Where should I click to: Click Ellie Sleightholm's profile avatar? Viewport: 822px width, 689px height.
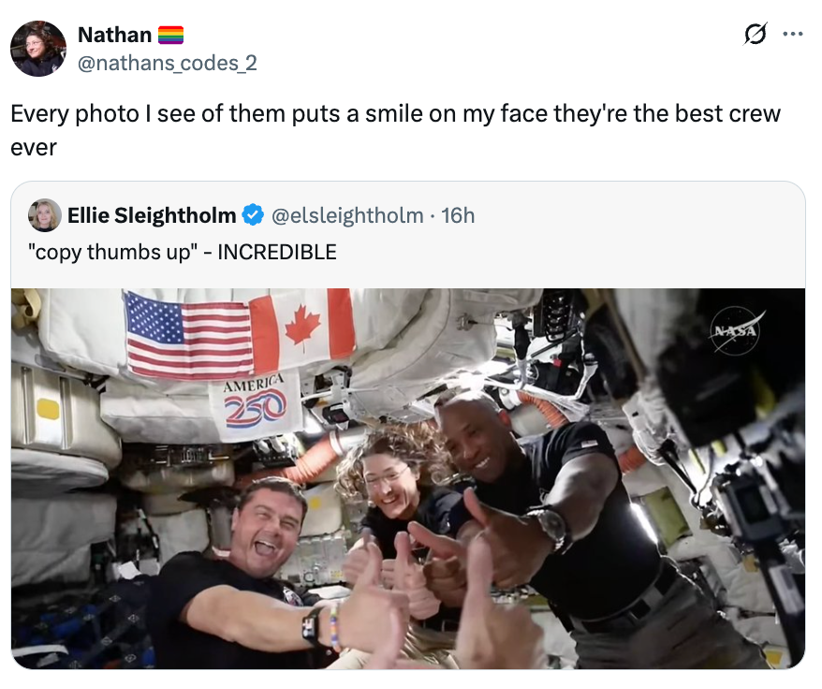[46, 214]
